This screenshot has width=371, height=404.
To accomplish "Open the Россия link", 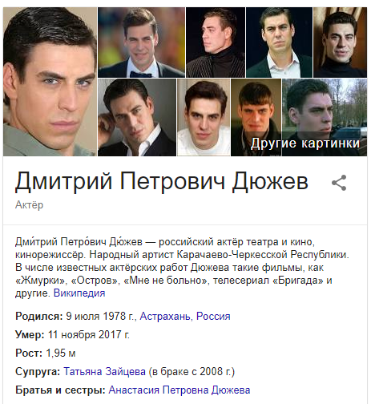I will coord(213,316).
